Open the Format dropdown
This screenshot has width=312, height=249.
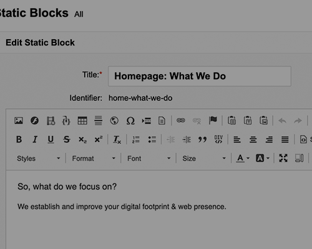point(94,158)
